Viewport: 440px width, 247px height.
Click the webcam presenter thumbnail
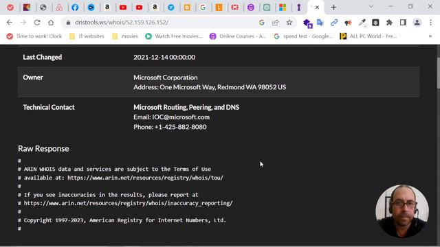[x=402, y=211]
